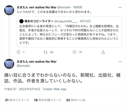The image size is (128, 108).
Task: View the 18 件の引用ツイート list
Action: [48, 100]
